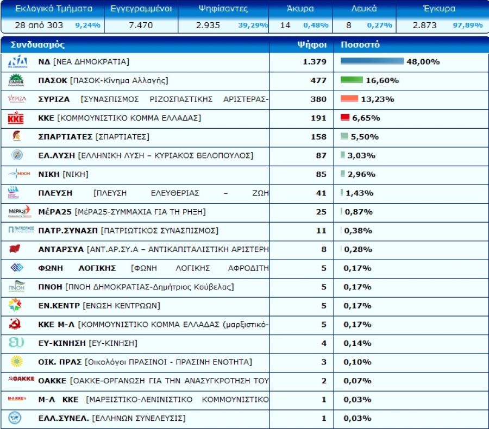Click the Μ-Λ ΚΚΕ logo
This screenshot has height=429, width=489.
[x=17, y=399]
